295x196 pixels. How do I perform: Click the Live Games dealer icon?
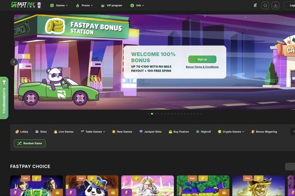tap(55, 132)
